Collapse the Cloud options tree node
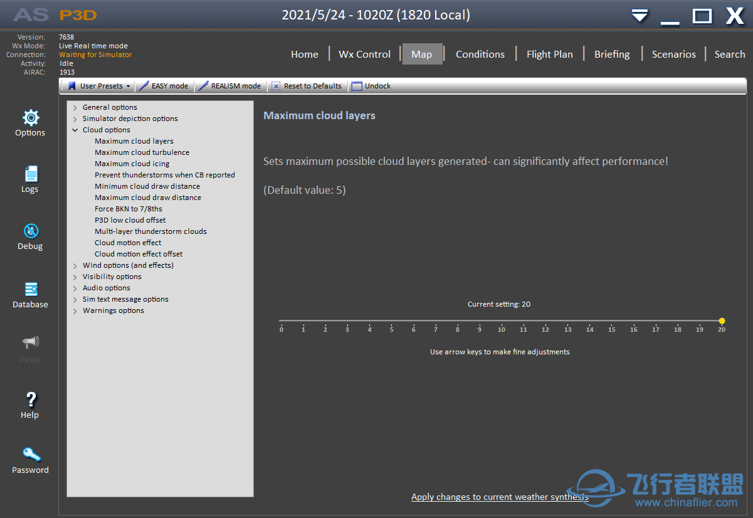Image resolution: width=753 pixels, height=518 pixels. [75, 130]
